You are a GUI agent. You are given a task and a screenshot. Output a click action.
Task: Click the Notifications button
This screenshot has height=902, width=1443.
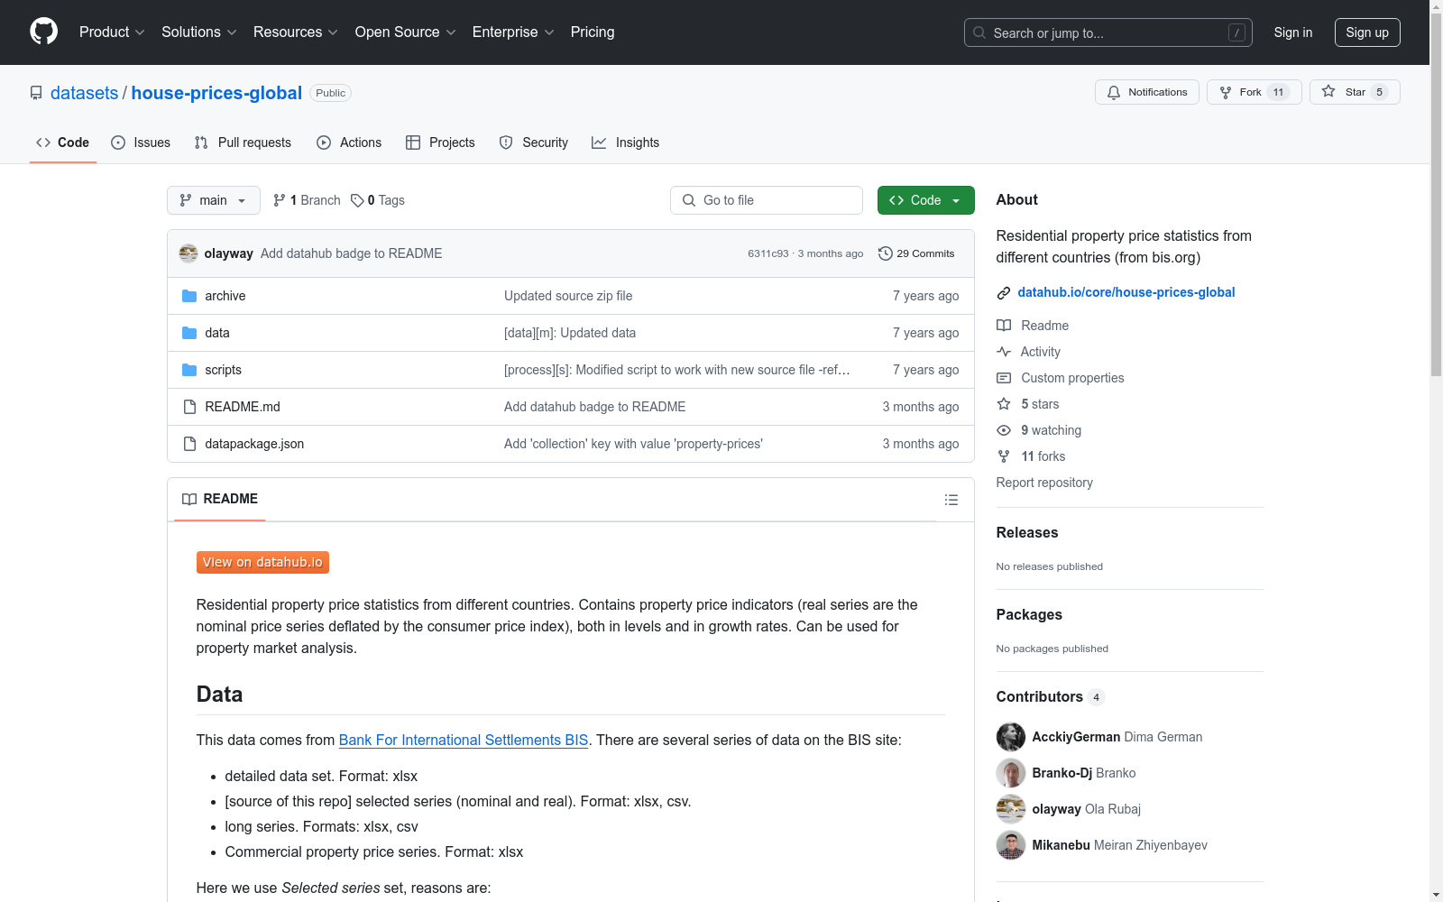point(1147,92)
